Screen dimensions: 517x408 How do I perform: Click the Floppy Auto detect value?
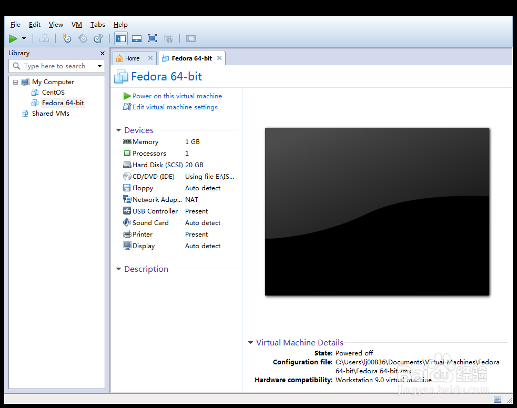click(203, 188)
